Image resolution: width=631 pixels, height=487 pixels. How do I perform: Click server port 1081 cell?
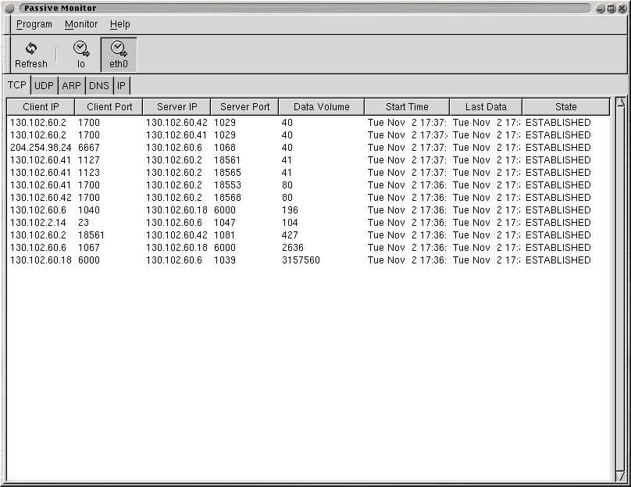[224, 235]
